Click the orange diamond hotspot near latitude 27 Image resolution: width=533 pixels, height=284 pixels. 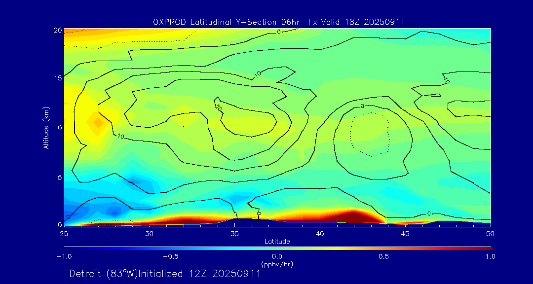[97, 121]
